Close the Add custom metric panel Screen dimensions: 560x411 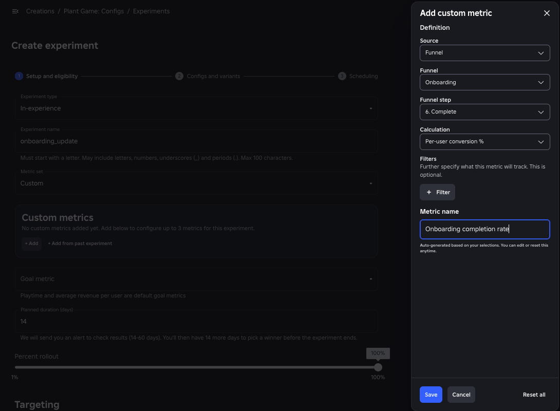coord(547,13)
